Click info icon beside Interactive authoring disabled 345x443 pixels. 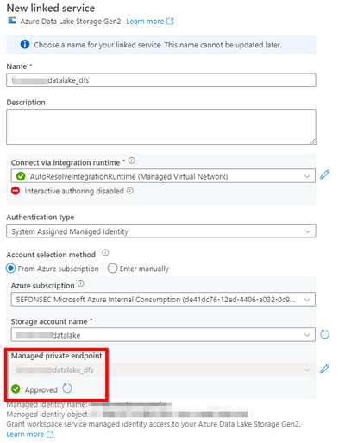(x=130, y=191)
